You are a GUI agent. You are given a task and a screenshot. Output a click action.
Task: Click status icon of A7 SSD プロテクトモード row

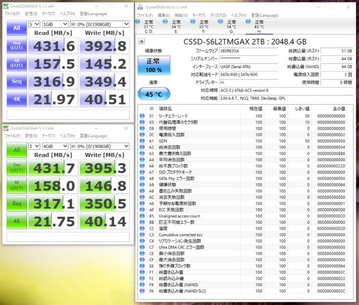(x=142, y=172)
